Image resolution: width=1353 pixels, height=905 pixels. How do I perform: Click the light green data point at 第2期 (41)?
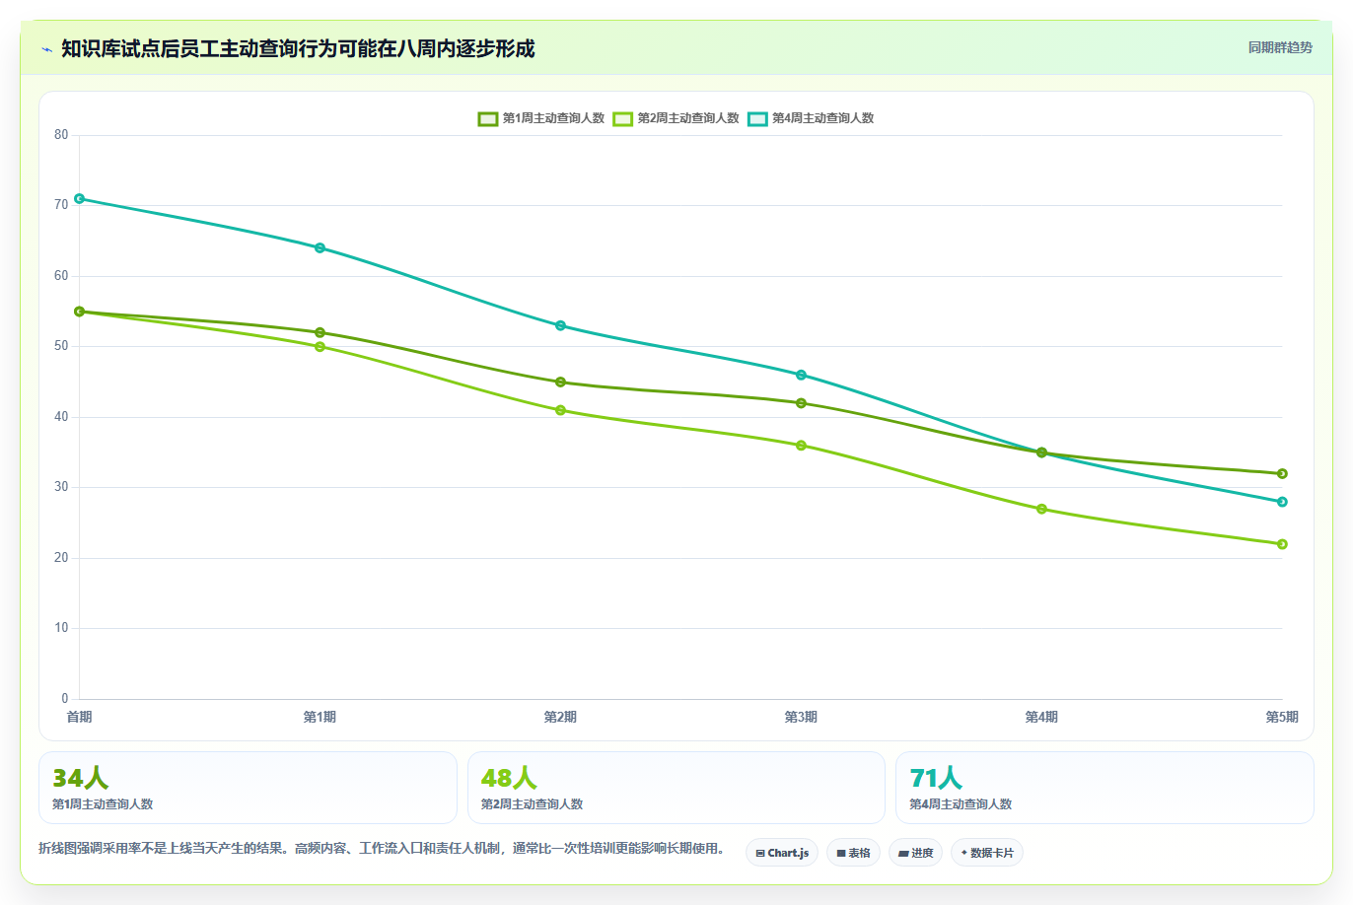pos(561,410)
